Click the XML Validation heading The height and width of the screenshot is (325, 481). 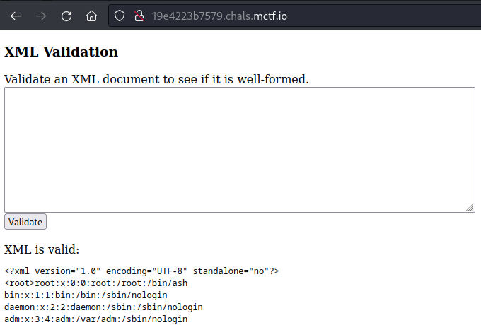(61, 52)
